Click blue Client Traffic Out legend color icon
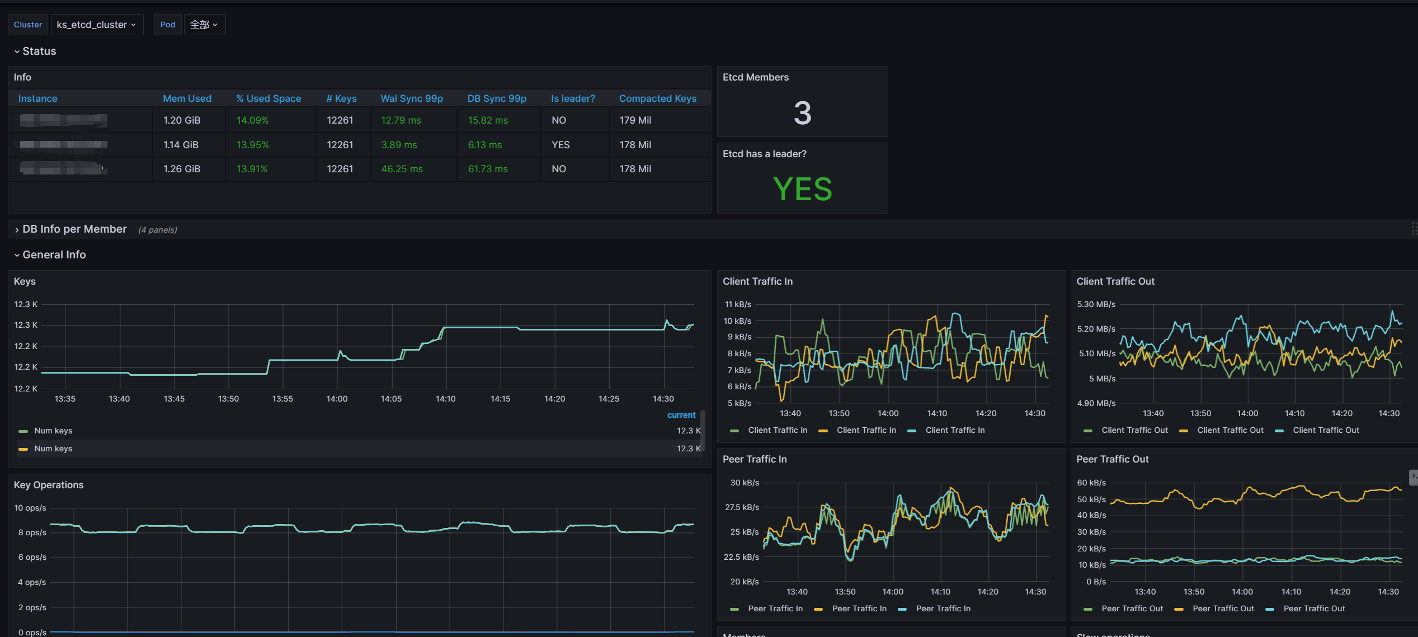 [1279, 431]
